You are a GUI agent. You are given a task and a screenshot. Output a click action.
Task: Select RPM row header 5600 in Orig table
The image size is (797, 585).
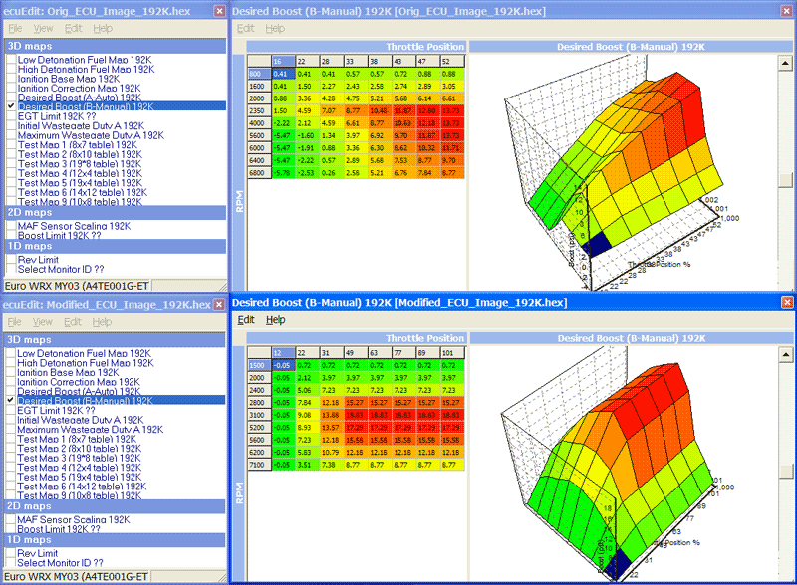pyautogui.click(x=259, y=135)
